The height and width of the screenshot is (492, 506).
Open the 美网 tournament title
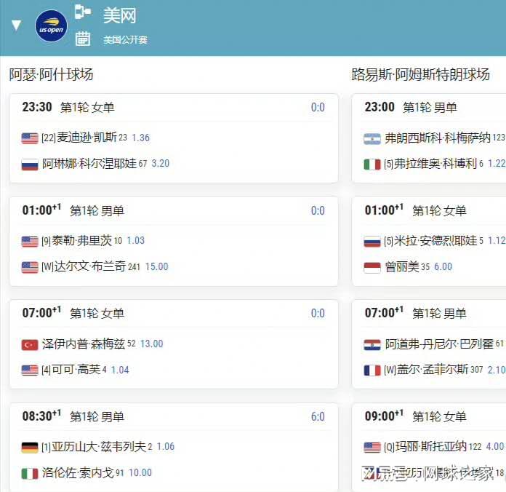pyautogui.click(x=120, y=15)
